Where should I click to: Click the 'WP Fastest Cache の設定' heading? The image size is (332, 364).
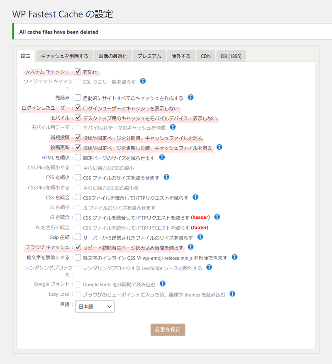63,14
